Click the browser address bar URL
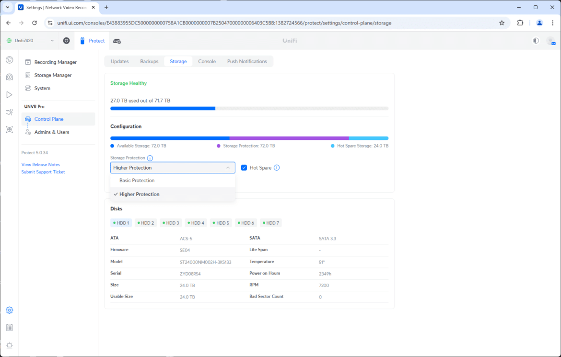The height and width of the screenshot is (357, 561). click(x=224, y=23)
